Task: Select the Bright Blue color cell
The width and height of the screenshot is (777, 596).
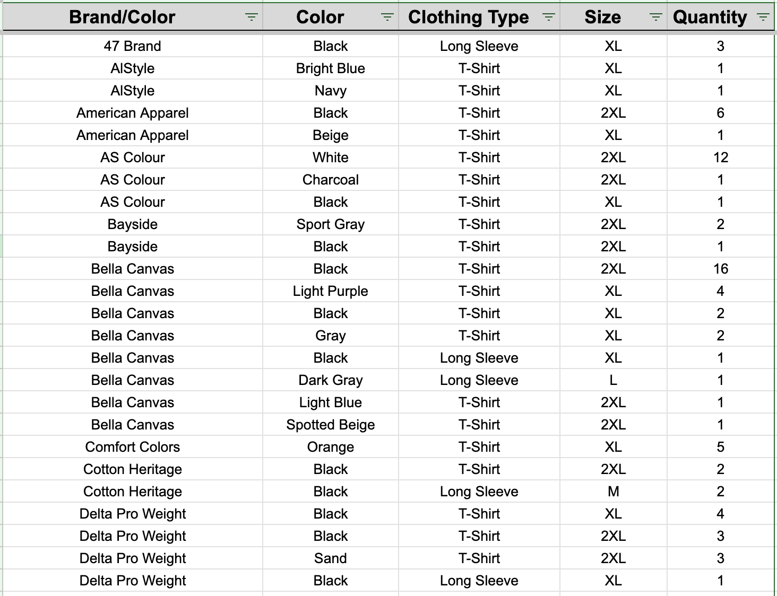Action: pyautogui.click(x=331, y=68)
